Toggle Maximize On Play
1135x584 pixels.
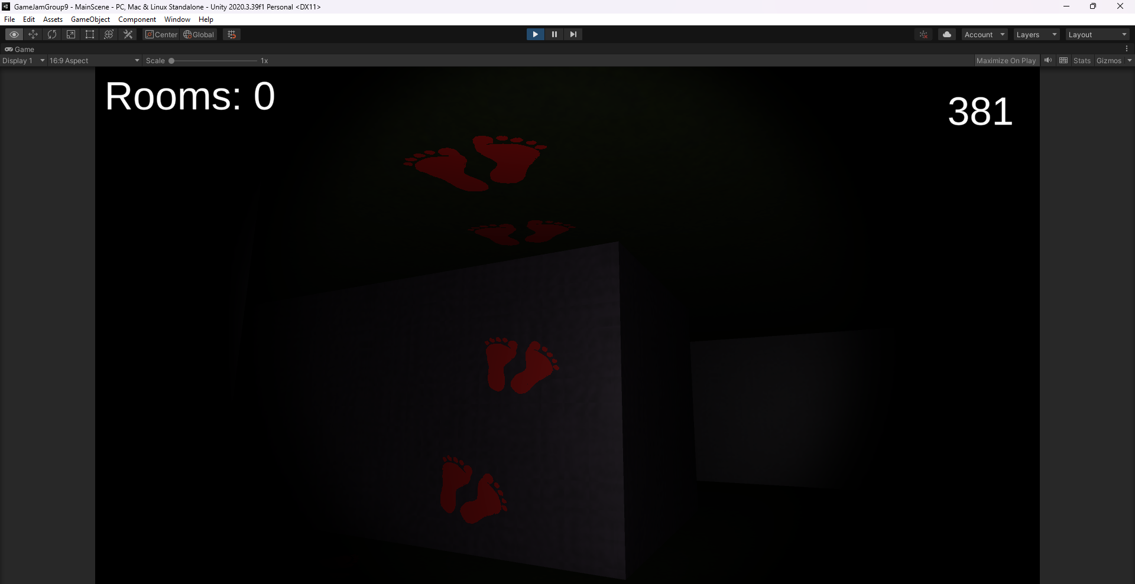pos(1006,60)
